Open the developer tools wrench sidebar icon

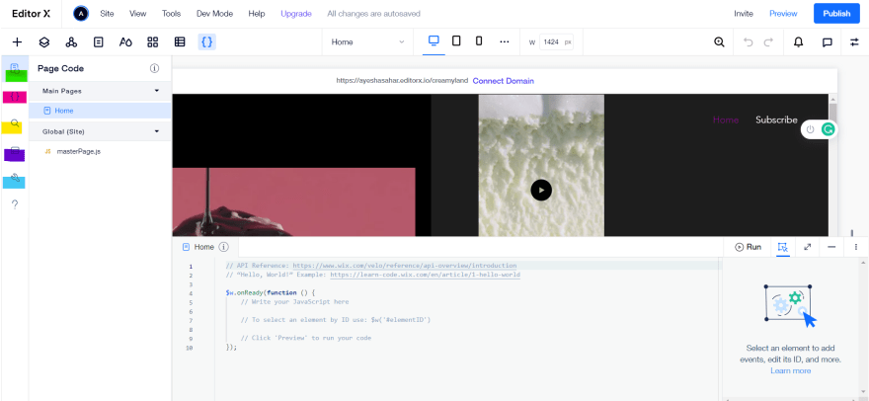tap(15, 179)
